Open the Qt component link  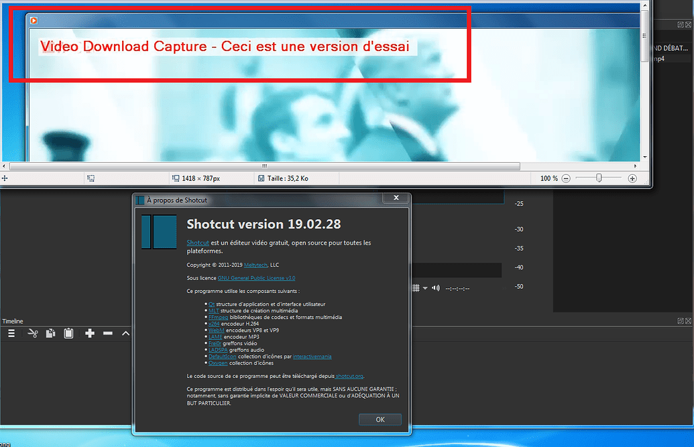pyautogui.click(x=212, y=304)
